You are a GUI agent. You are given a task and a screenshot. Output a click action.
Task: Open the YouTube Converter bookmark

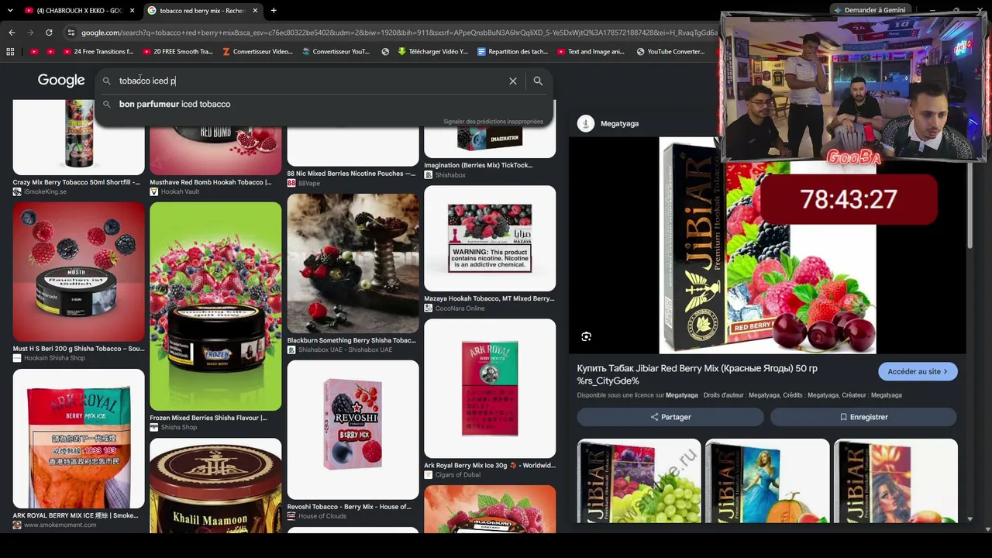click(670, 52)
